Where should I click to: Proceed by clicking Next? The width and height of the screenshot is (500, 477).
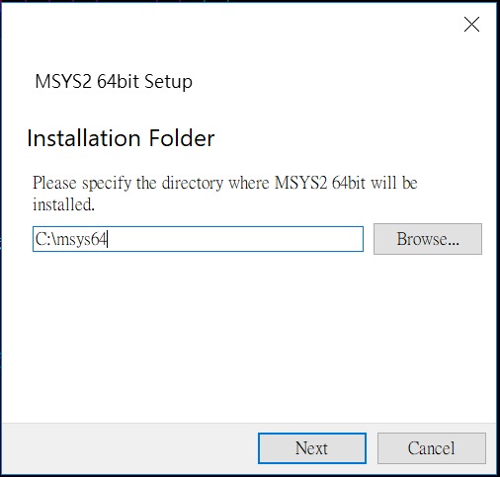312,448
